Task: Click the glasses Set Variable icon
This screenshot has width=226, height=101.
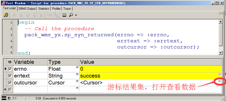Action: 49,15
